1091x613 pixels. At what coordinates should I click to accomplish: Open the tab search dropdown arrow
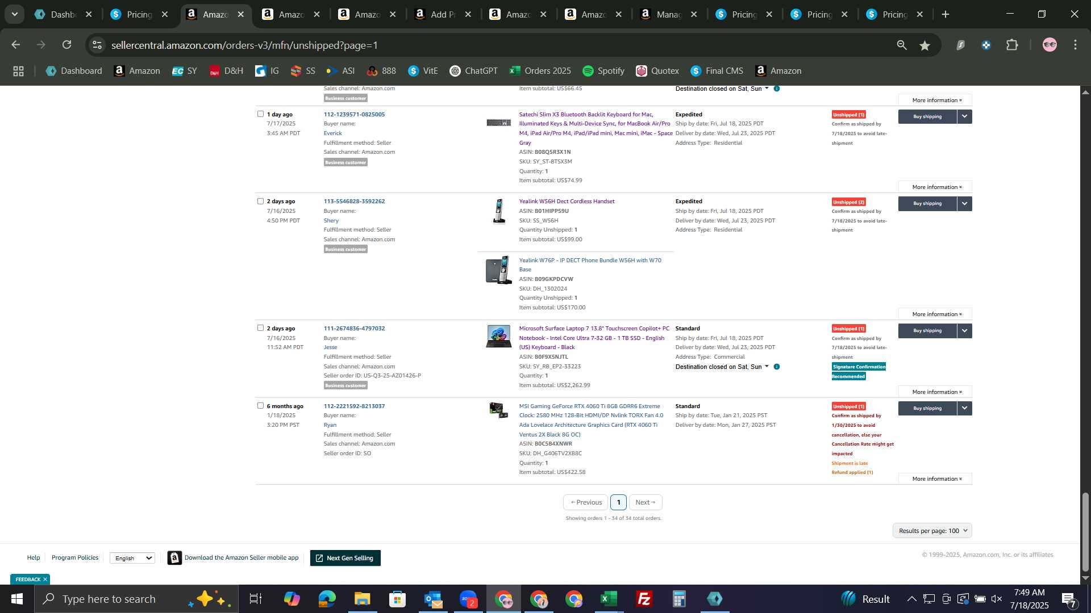coord(14,14)
